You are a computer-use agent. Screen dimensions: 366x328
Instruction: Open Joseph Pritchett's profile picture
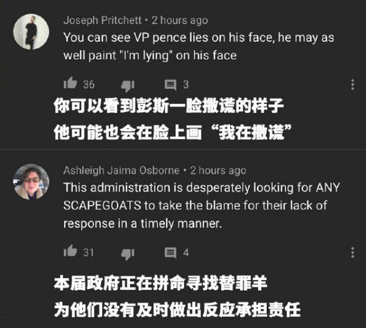click(x=31, y=31)
